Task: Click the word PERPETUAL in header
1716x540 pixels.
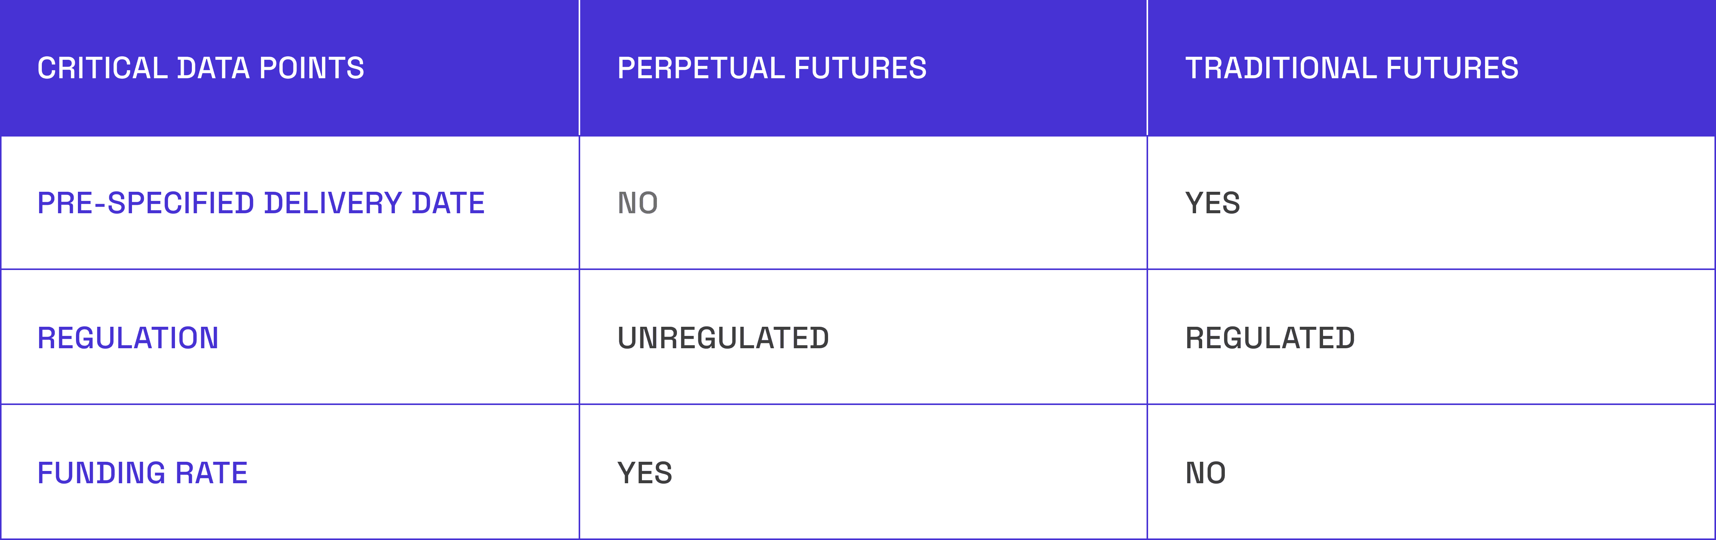Action: click(701, 69)
